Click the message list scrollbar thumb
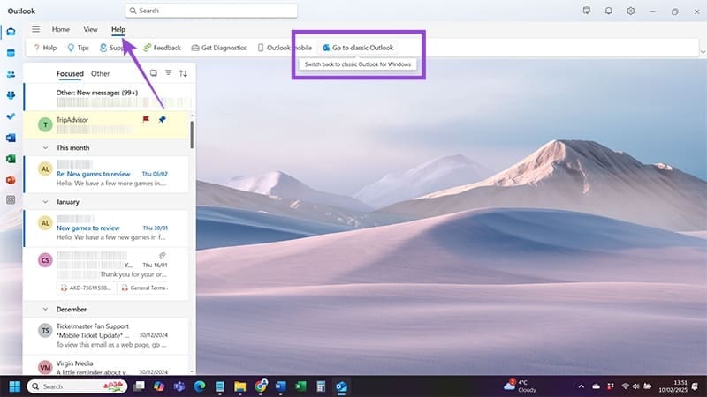 [x=192, y=135]
